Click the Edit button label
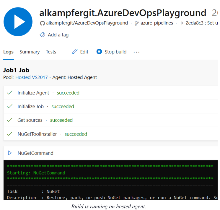Viewport: 220px width, 210px height. coord(84,52)
